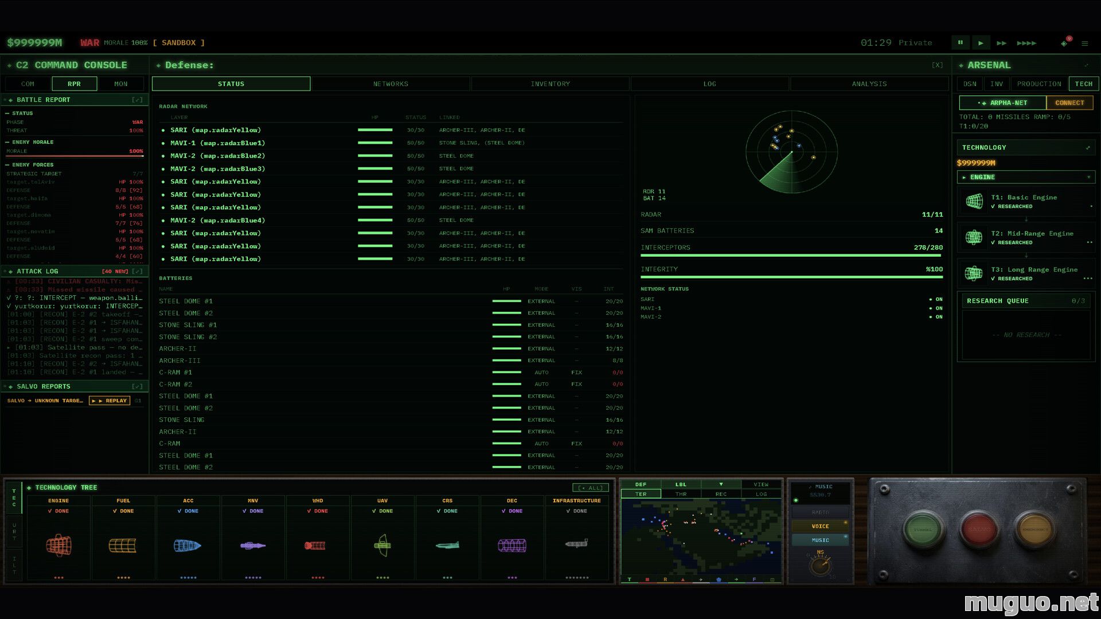Screen dimensions: 1101x619
Task: Switch to the INVENTORY tab
Action: 550,84
